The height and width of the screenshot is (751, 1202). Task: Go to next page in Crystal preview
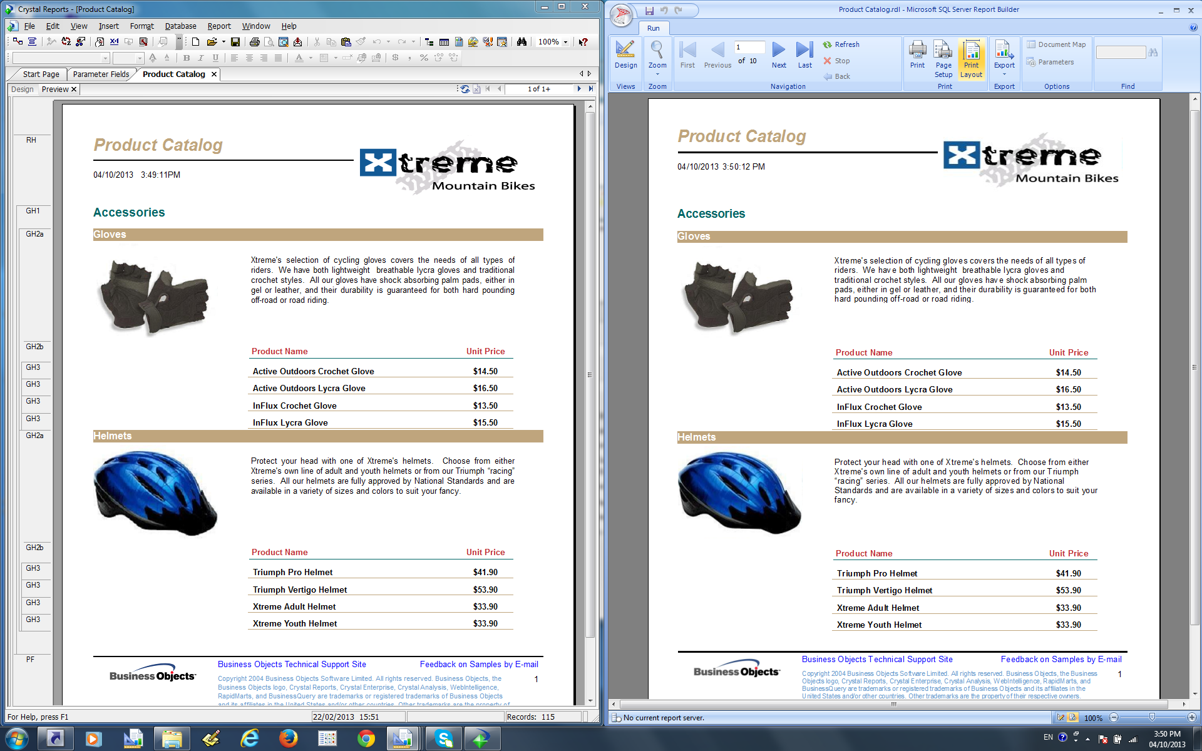(x=579, y=89)
